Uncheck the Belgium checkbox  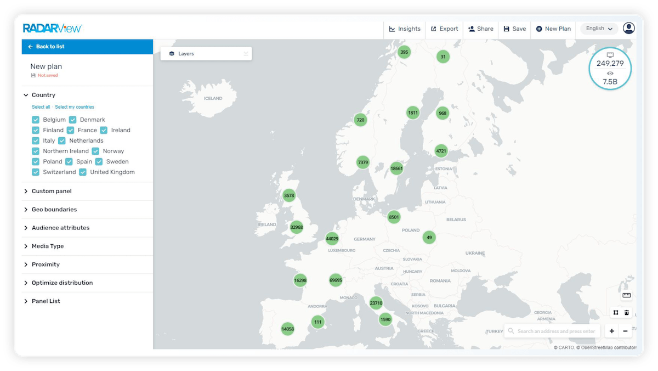point(36,120)
